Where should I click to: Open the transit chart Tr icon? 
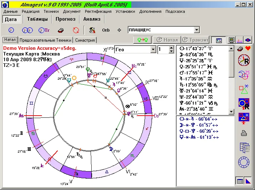click(x=44, y=30)
